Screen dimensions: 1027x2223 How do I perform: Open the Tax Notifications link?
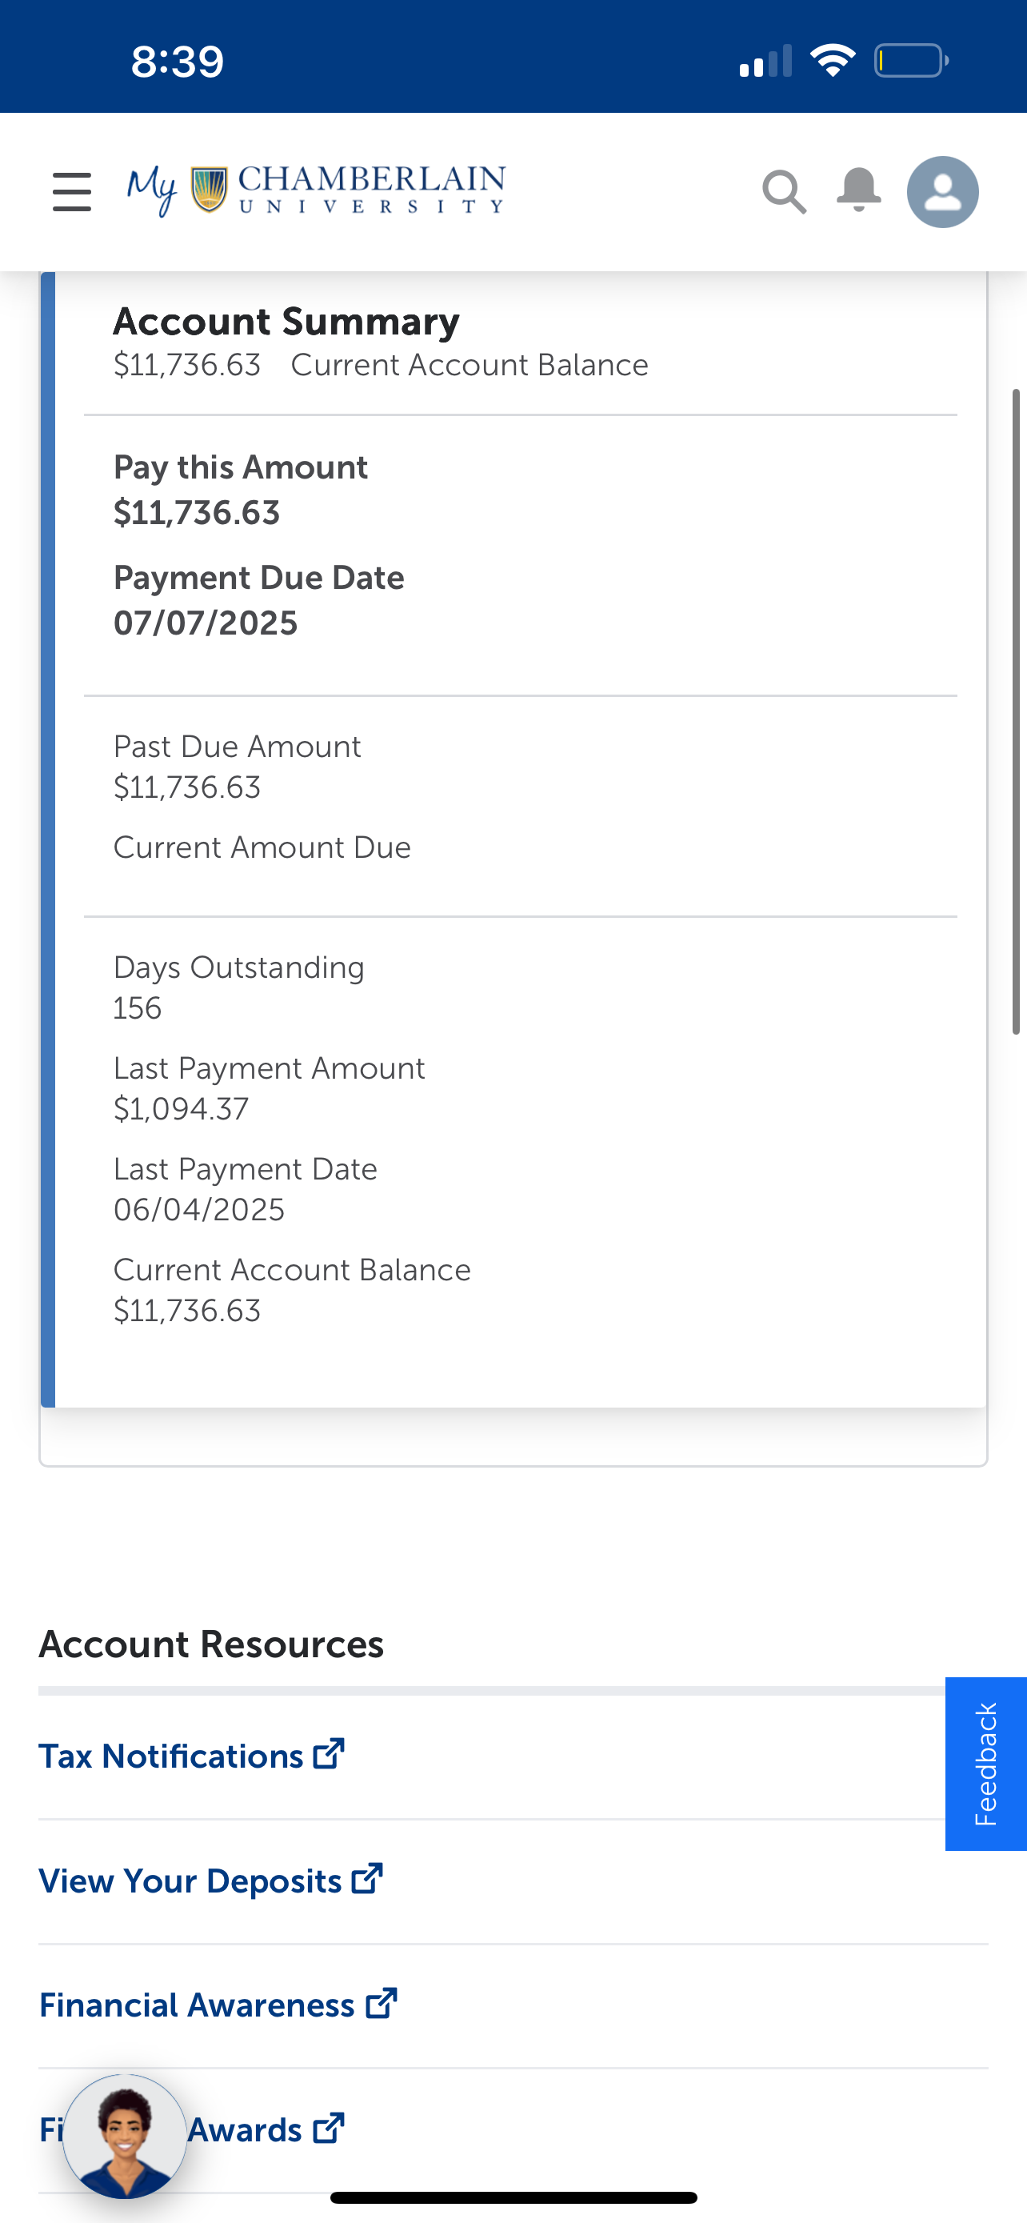(170, 1756)
